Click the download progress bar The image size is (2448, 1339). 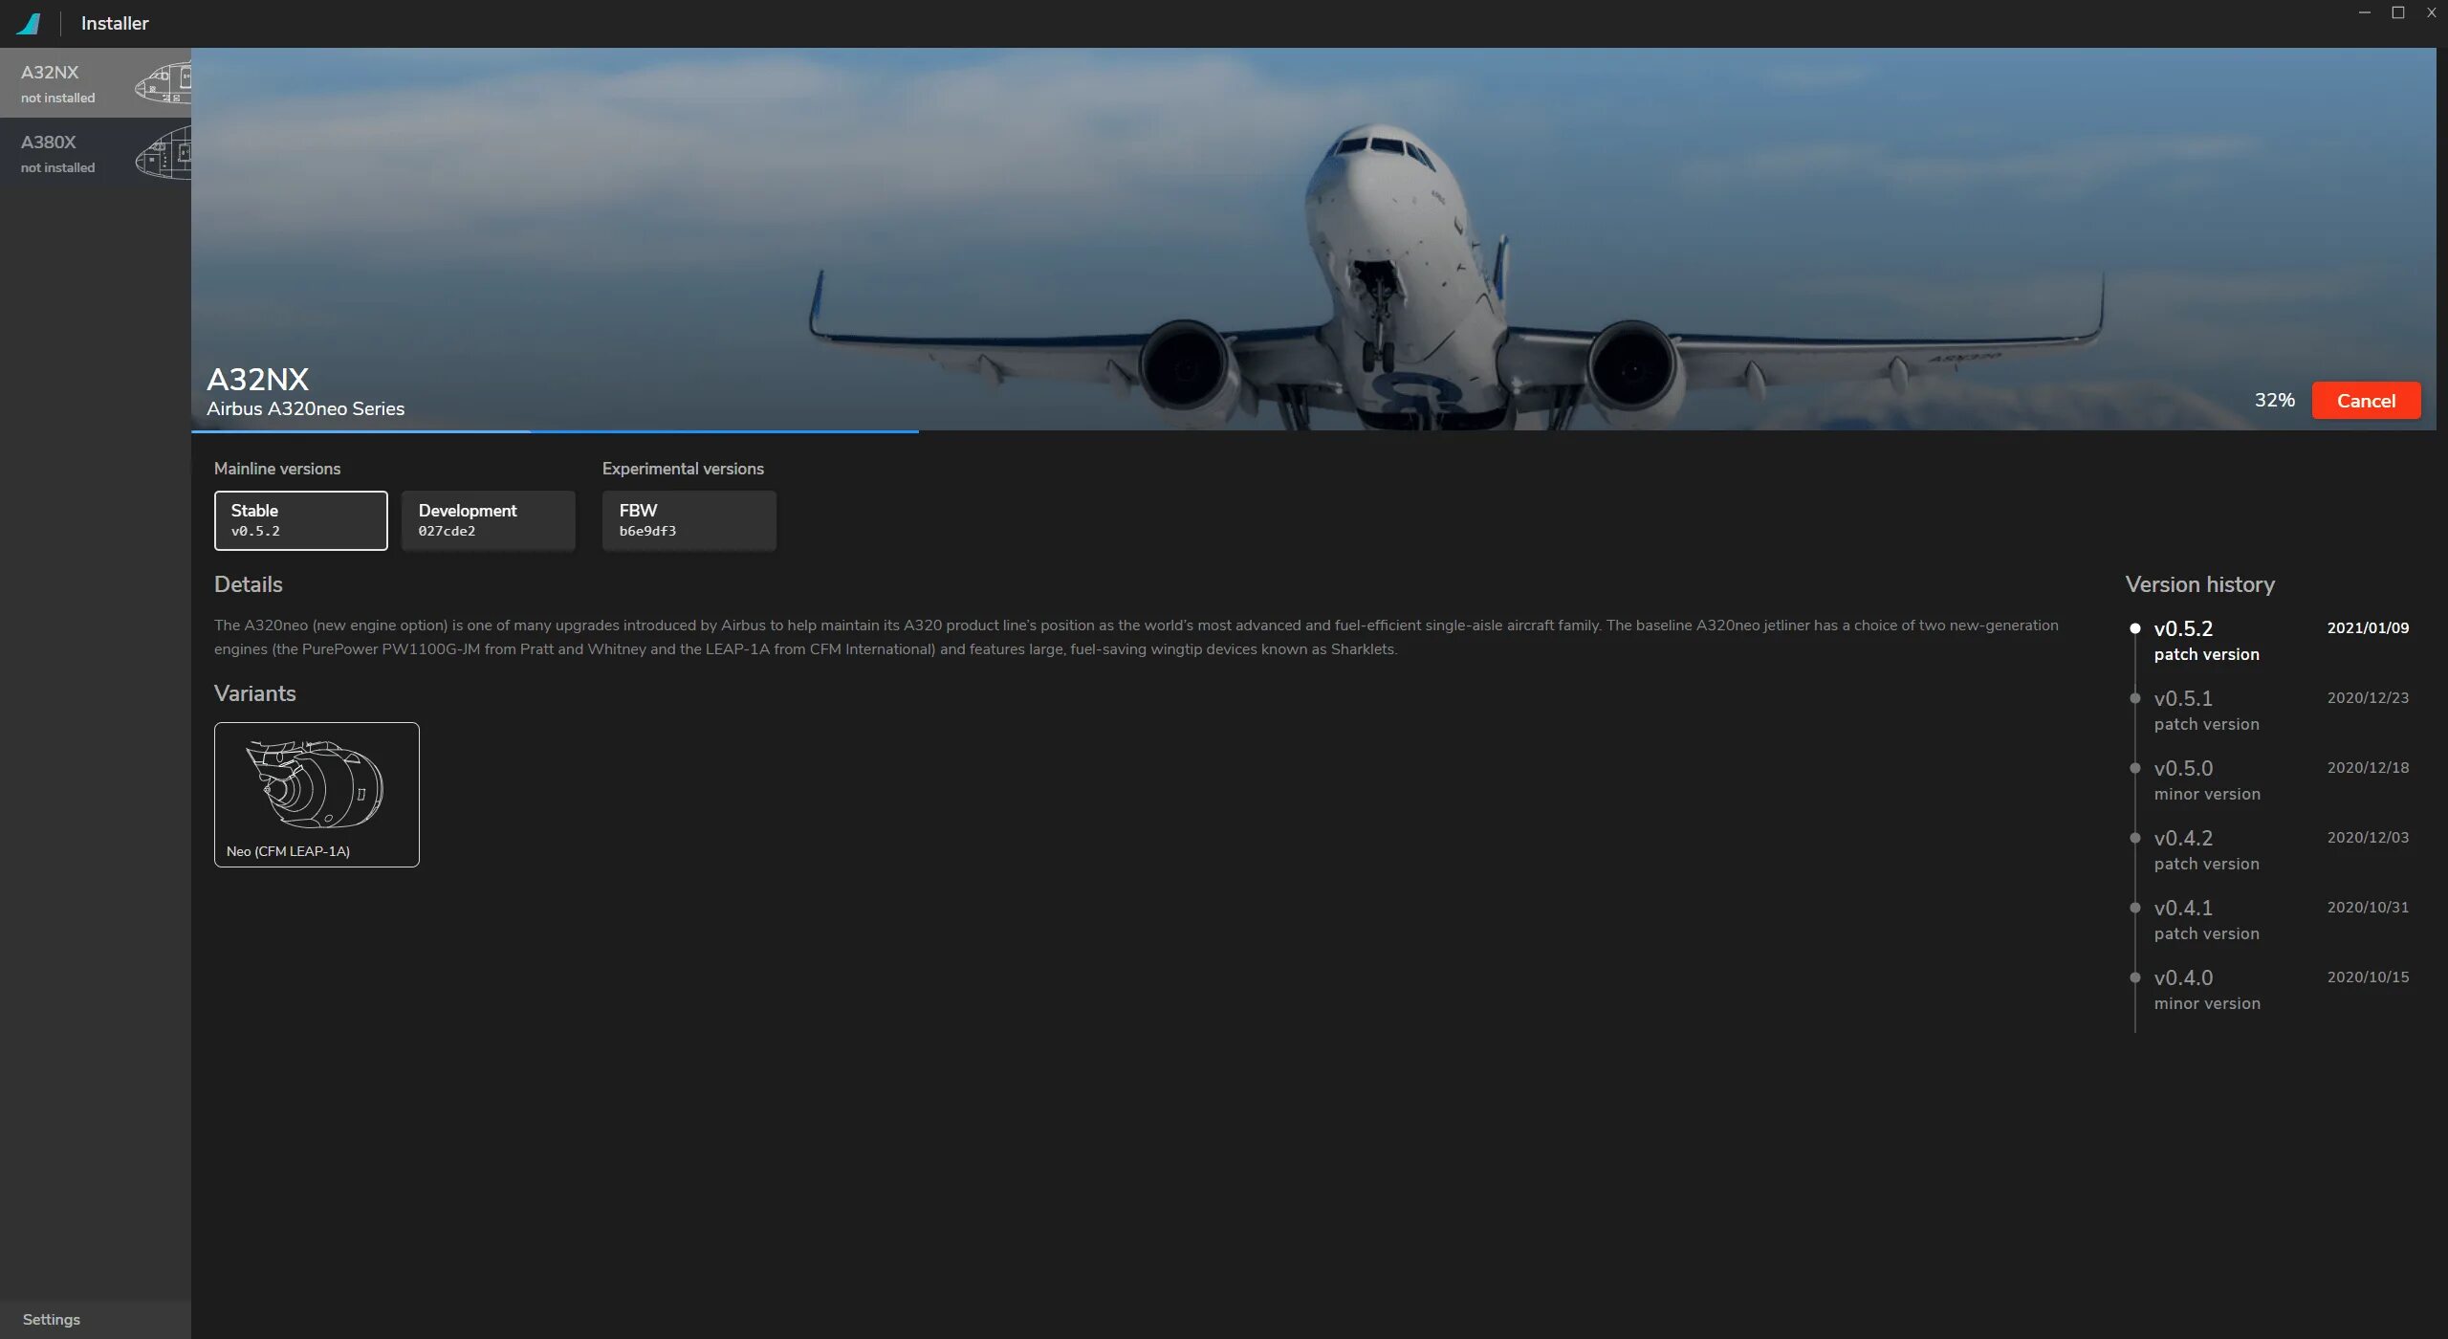555,432
